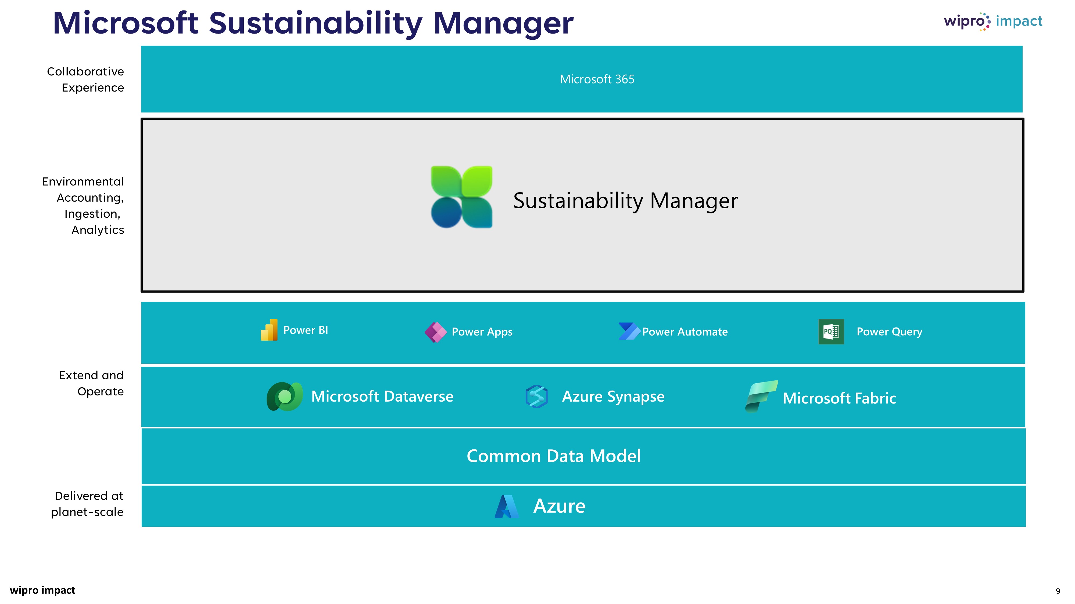
Task: Click the Environmental Accounting, Ingestion, Analytics label
Action: (83, 206)
